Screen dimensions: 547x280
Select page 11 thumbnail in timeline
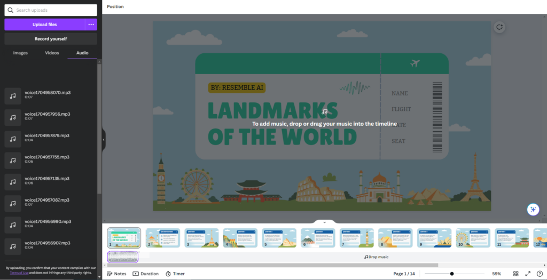pos(512,238)
